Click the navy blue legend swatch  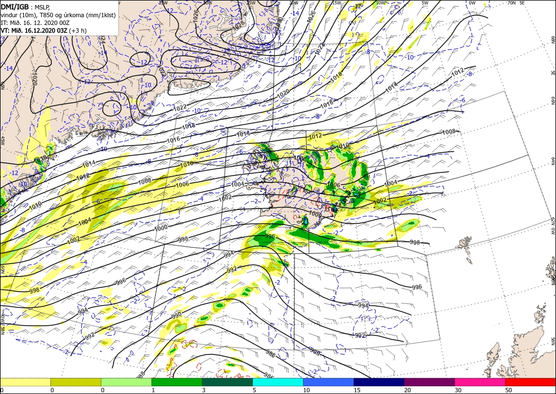pos(379,382)
